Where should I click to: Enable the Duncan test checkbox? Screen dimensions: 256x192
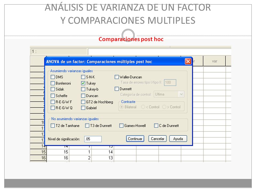click(x=83, y=95)
